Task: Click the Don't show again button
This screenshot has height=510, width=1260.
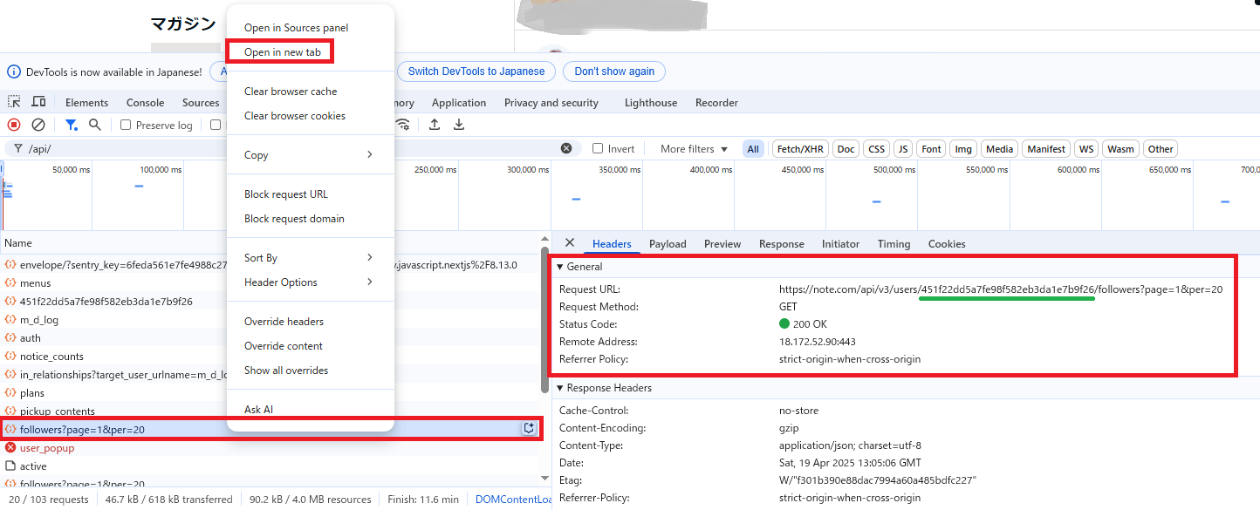Action: click(x=613, y=71)
